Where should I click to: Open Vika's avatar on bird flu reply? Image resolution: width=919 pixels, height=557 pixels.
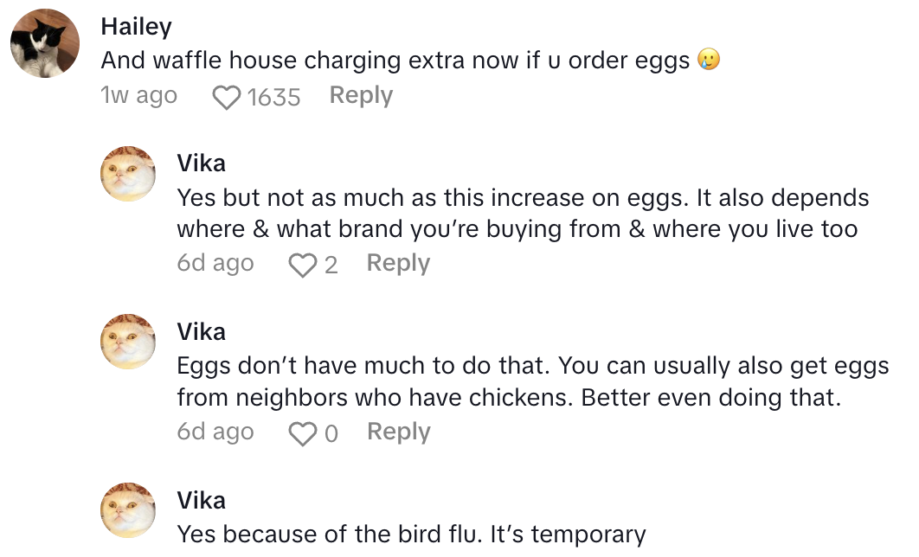129,510
